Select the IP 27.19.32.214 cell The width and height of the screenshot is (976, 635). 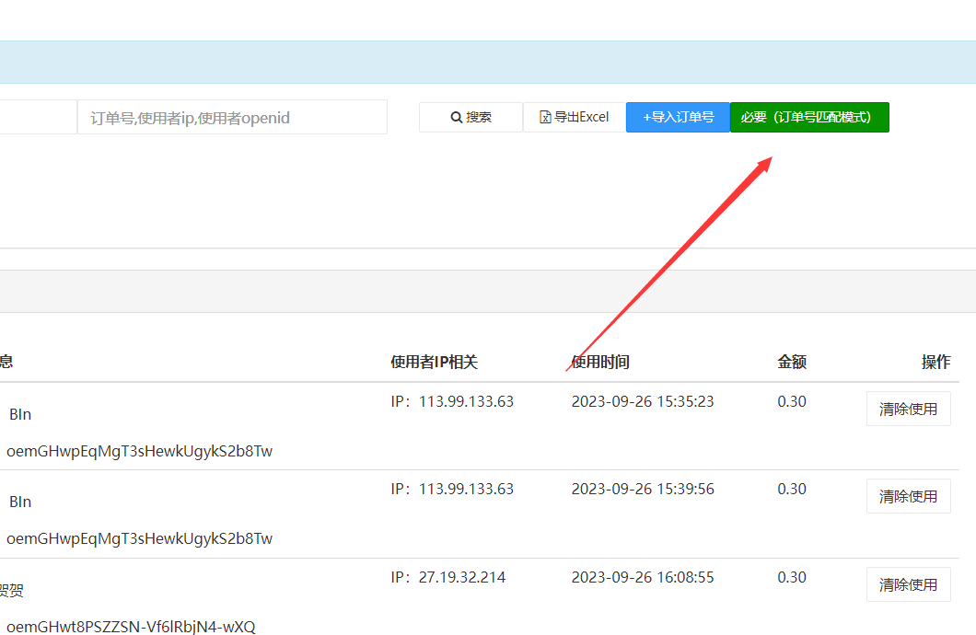[448, 578]
